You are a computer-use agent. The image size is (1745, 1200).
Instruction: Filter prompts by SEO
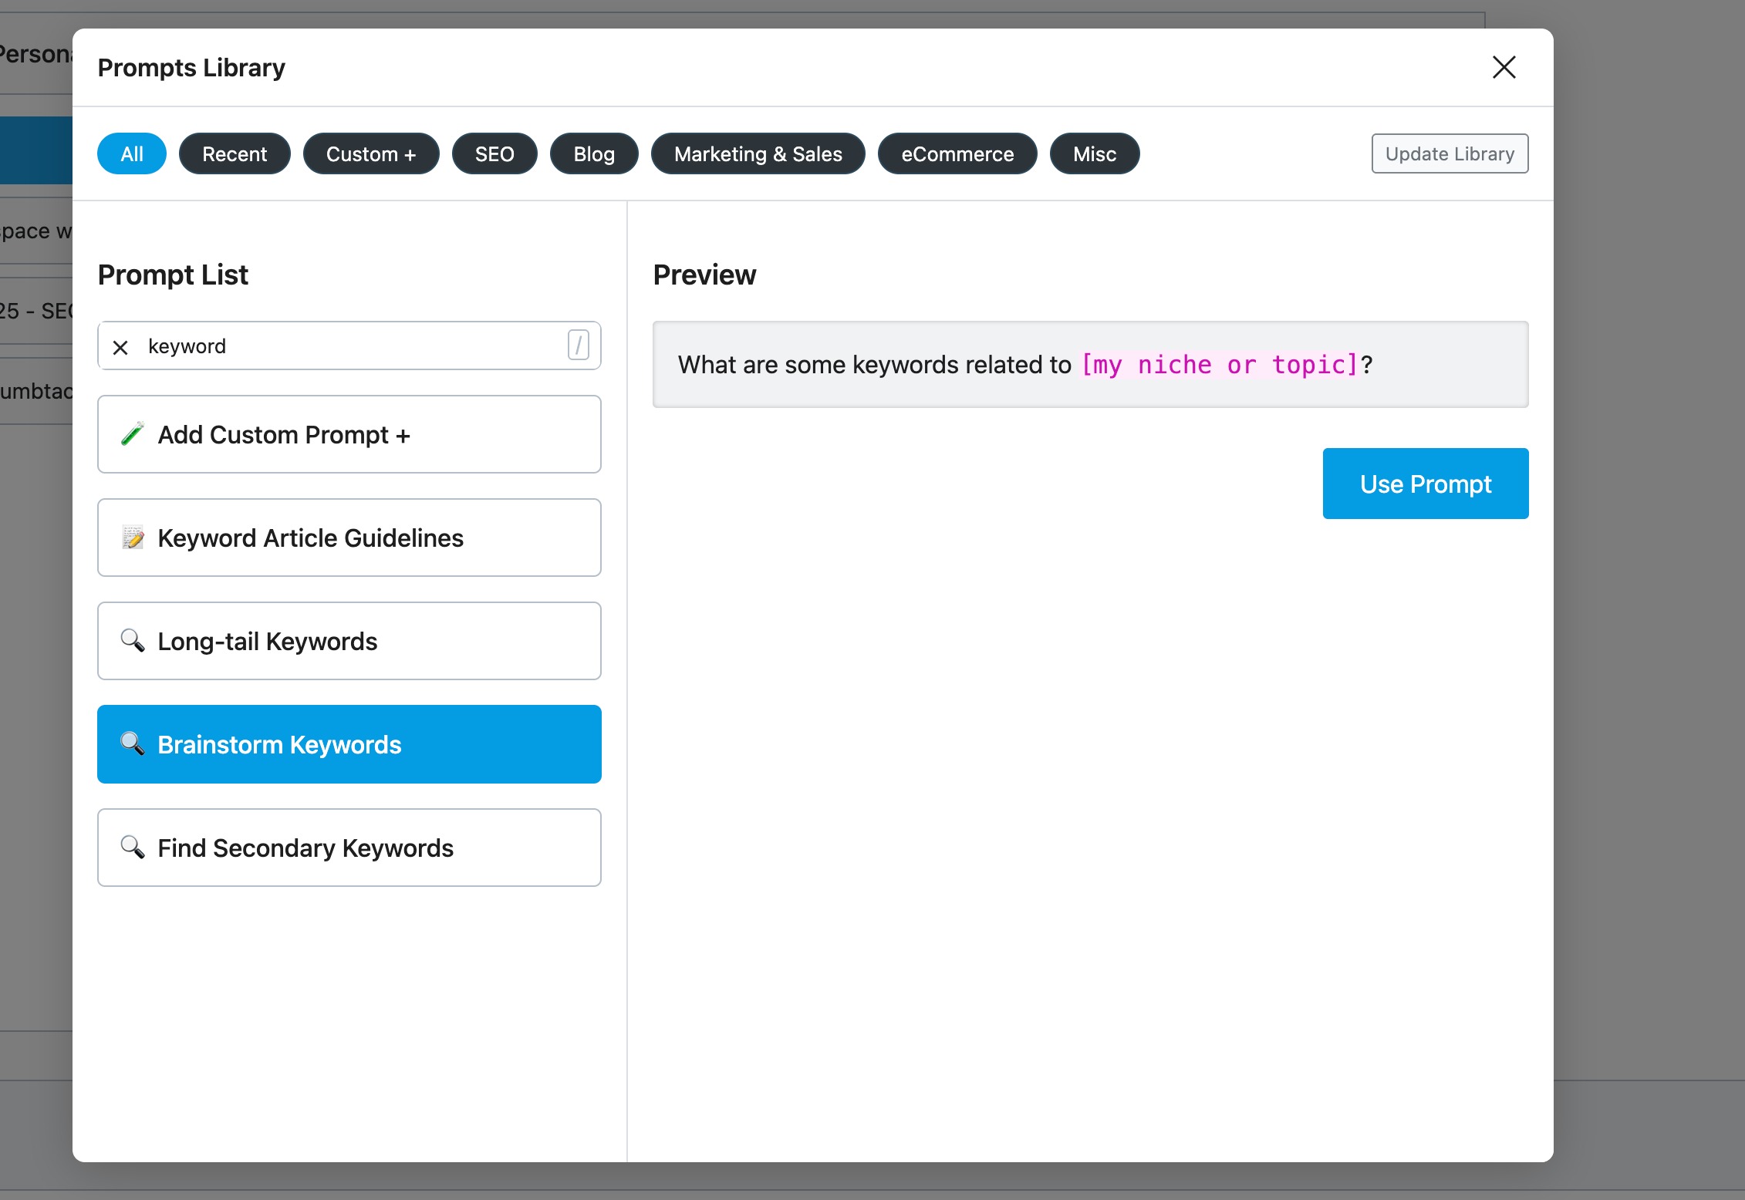pyautogui.click(x=494, y=153)
